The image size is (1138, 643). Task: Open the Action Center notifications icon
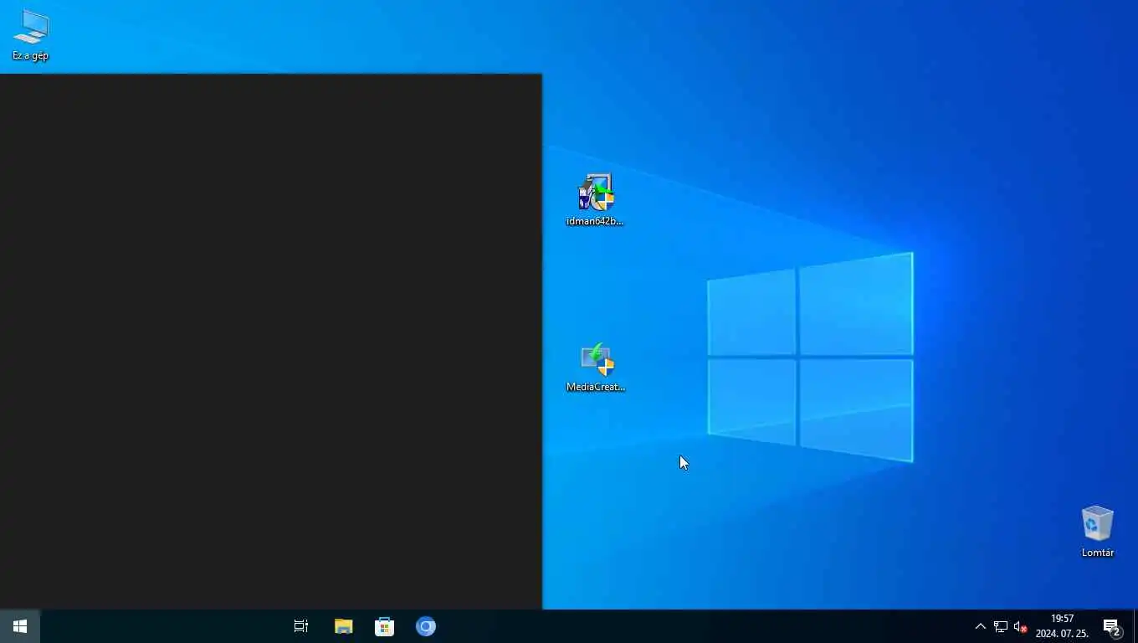1112,626
